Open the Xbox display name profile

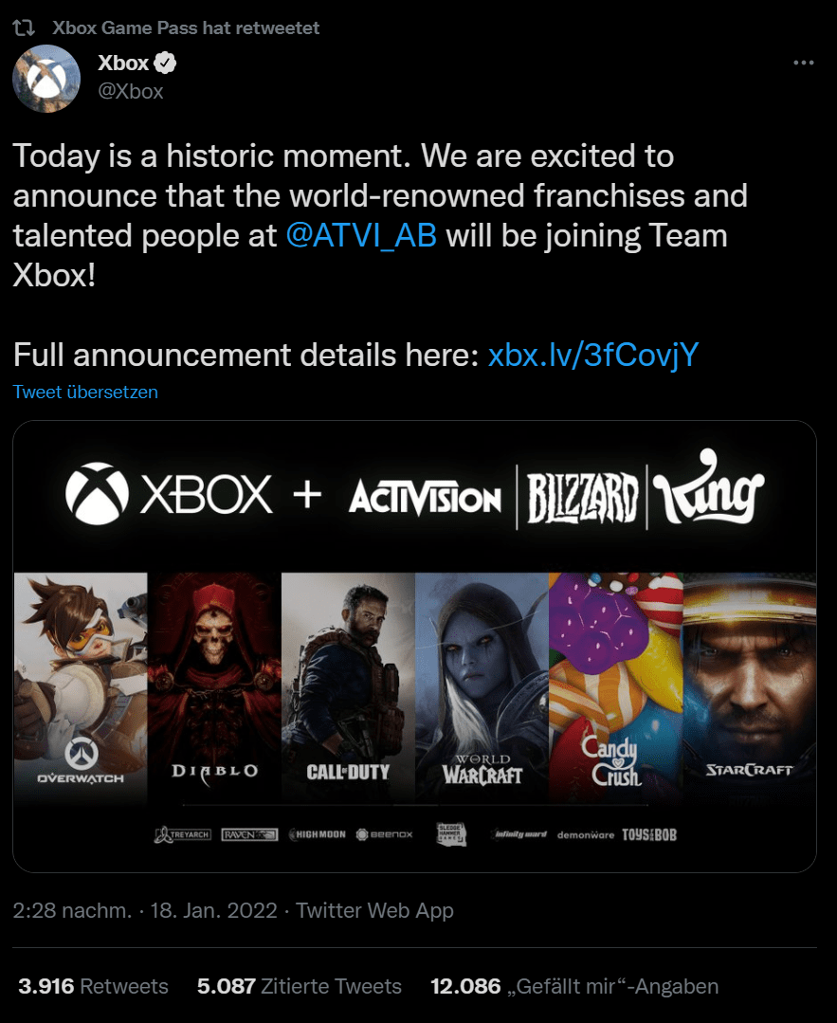pyautogui.click(x=123, y=64)
